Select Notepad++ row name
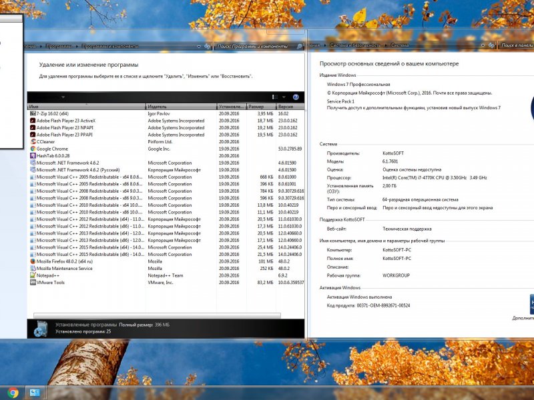This screenshot has height=400, width=534. coord(48,275)
